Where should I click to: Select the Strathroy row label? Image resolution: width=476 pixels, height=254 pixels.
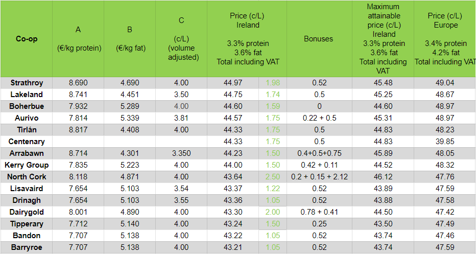tap(27, 83)
